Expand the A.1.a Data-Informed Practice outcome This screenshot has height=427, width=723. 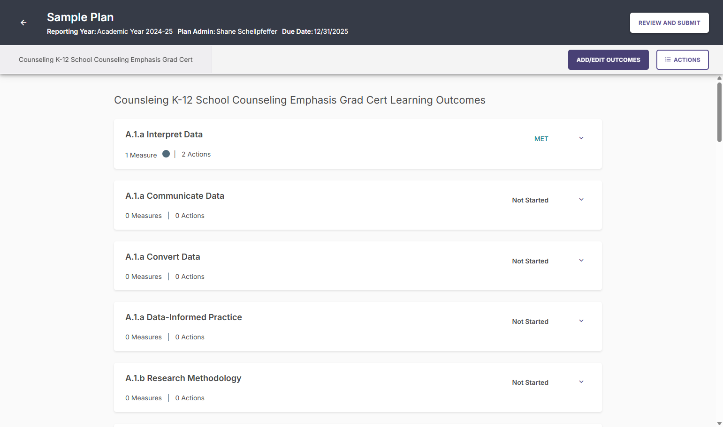pyautogui.click(x=581, y=321)
